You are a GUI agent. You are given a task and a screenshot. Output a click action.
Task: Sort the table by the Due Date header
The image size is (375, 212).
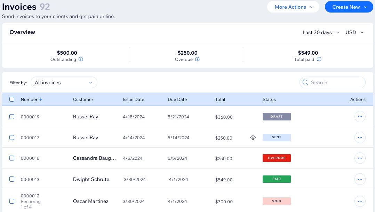pos(177,99)
